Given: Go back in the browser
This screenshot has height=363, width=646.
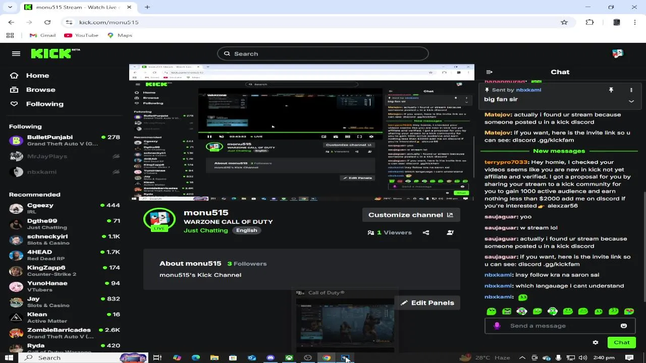Looking at the screenshot, I should pyautogui.click(x=11, y=22).
